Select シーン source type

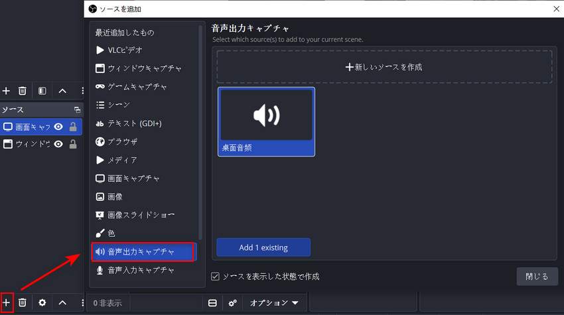coord(144,105)
